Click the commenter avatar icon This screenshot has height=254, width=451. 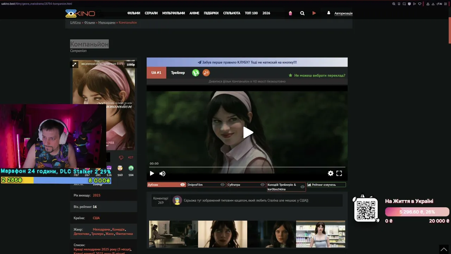click(177, 200)
